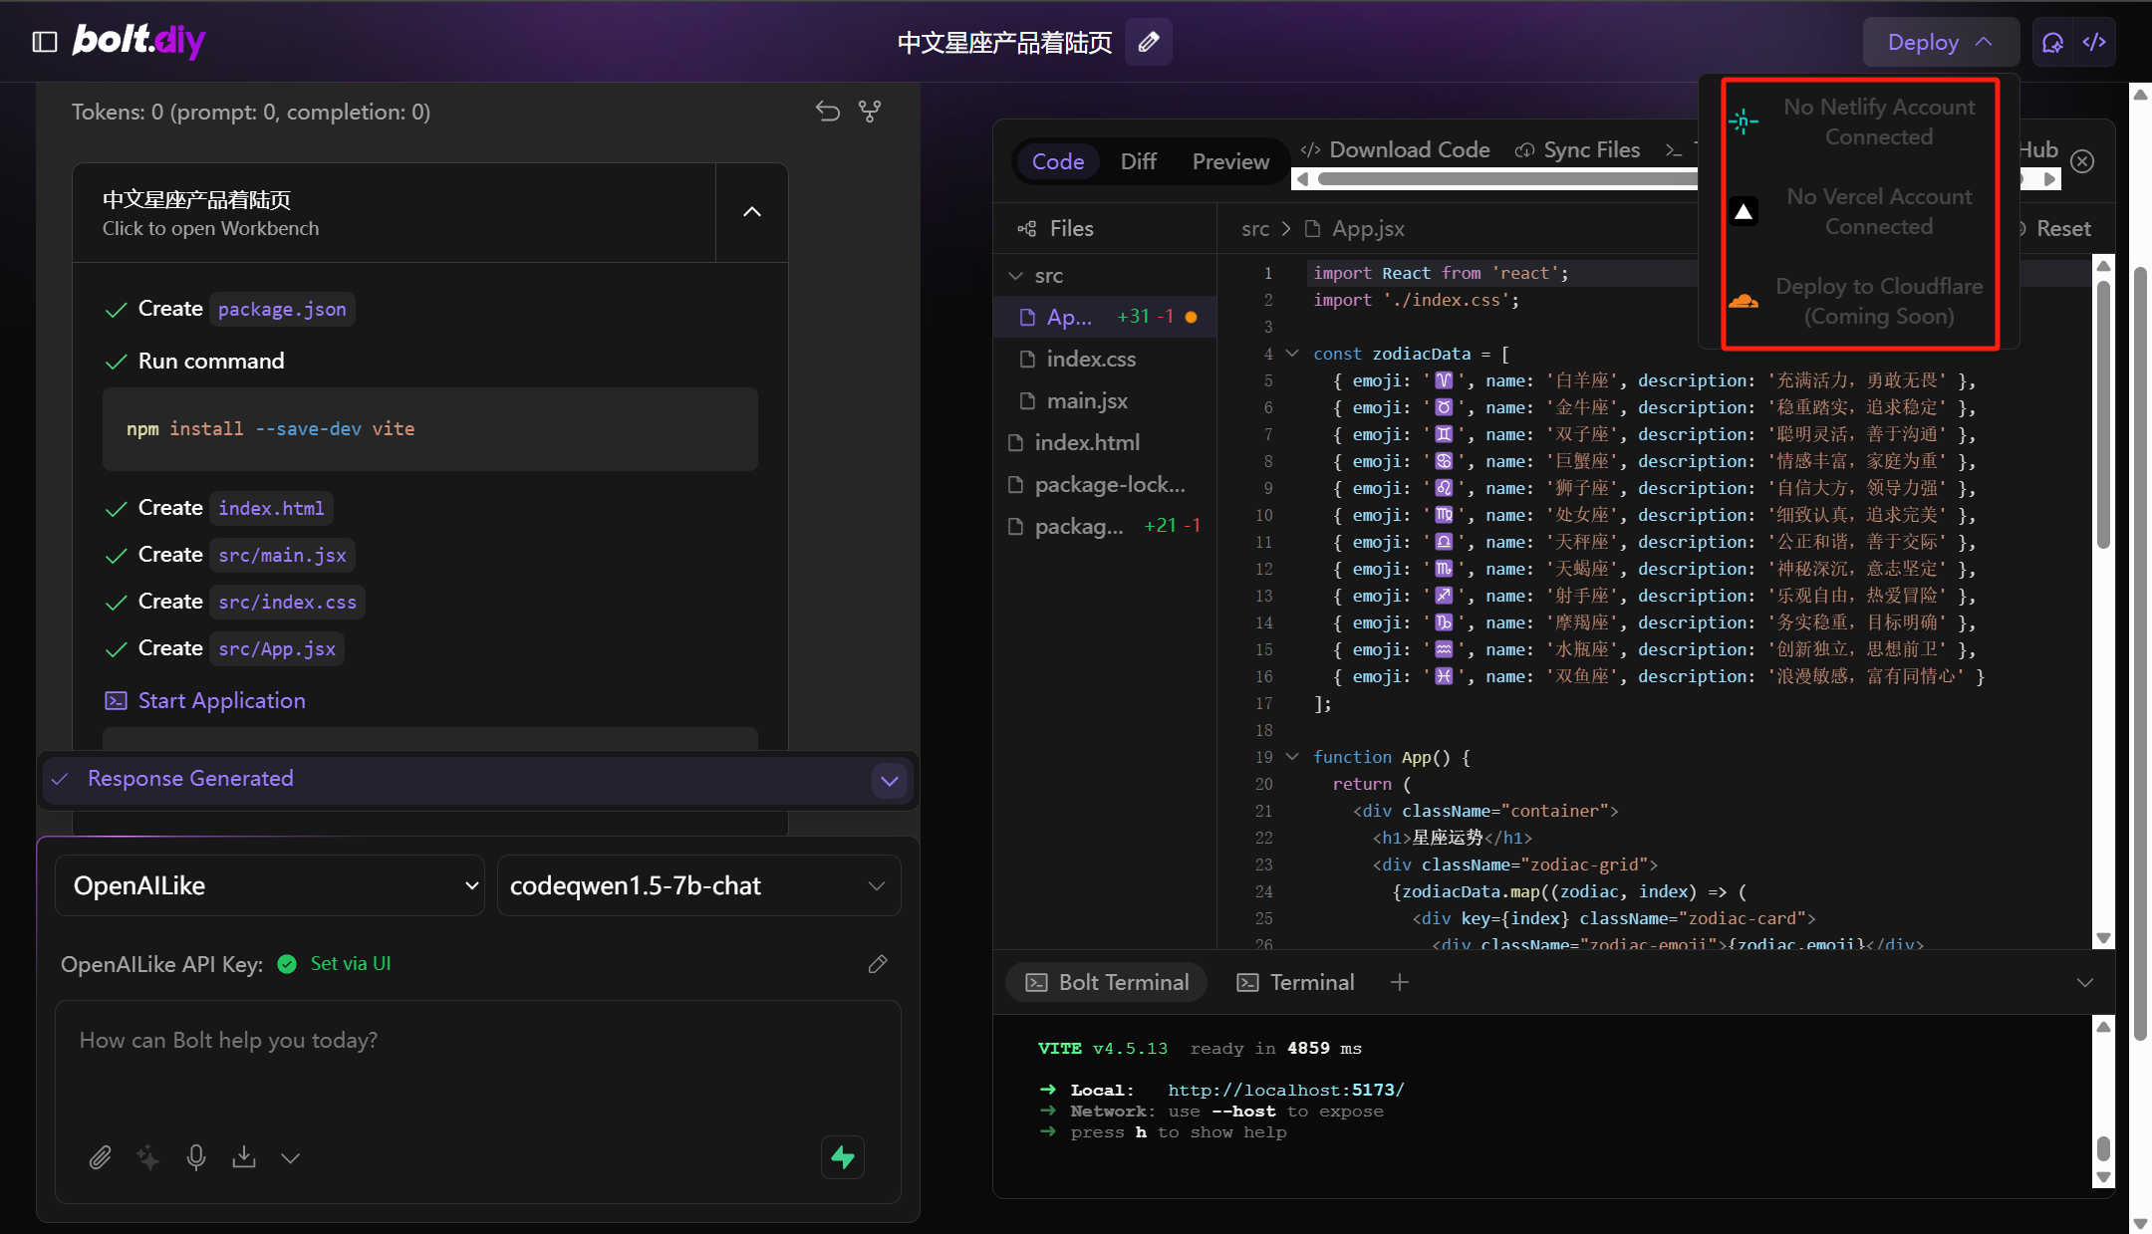This screenshot has height=1234, width=2152.
Task: Toggle the code view icon in the header
Action: (x=2094, y=42)
